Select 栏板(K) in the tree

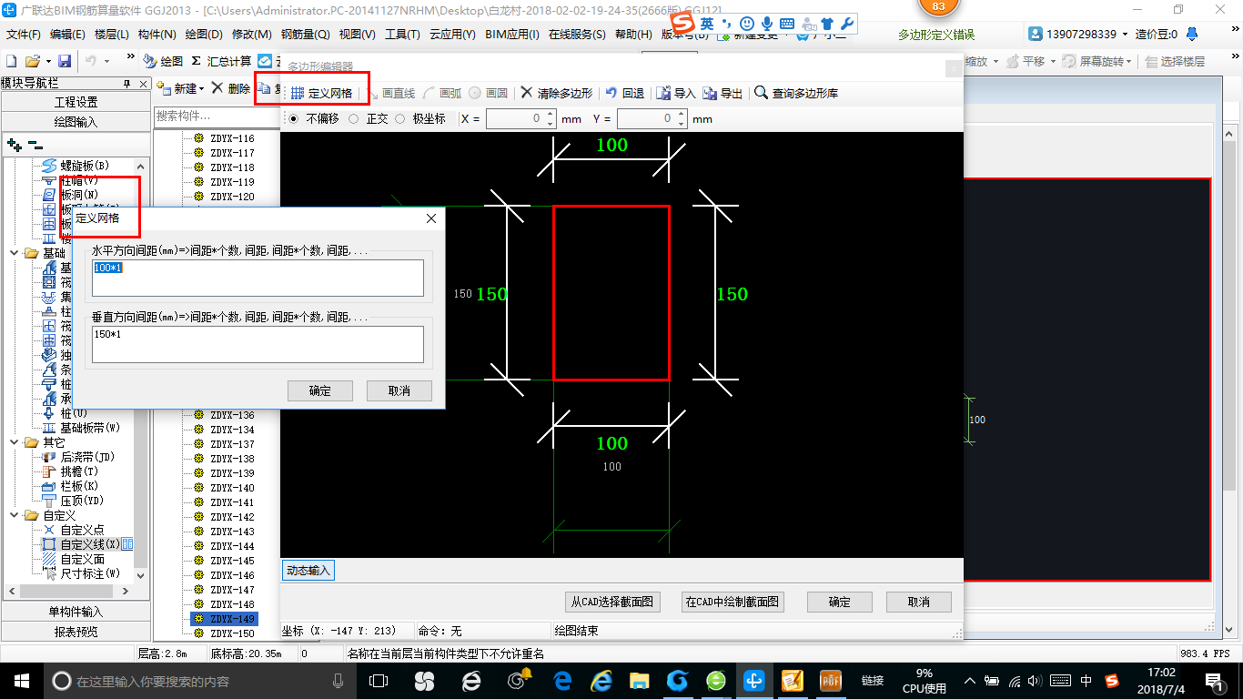tap(70, 486)
